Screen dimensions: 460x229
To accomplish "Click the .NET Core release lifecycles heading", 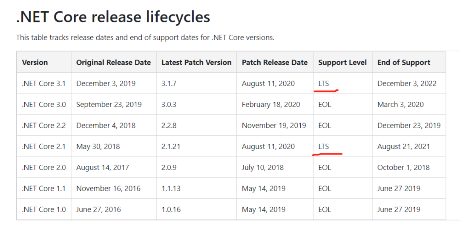I will coord(113,17).
